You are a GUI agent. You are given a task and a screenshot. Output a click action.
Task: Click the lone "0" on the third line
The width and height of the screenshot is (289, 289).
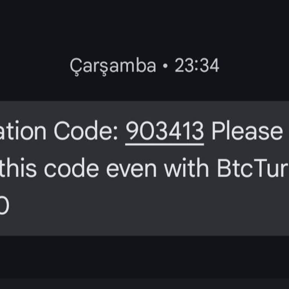[4, 206]
